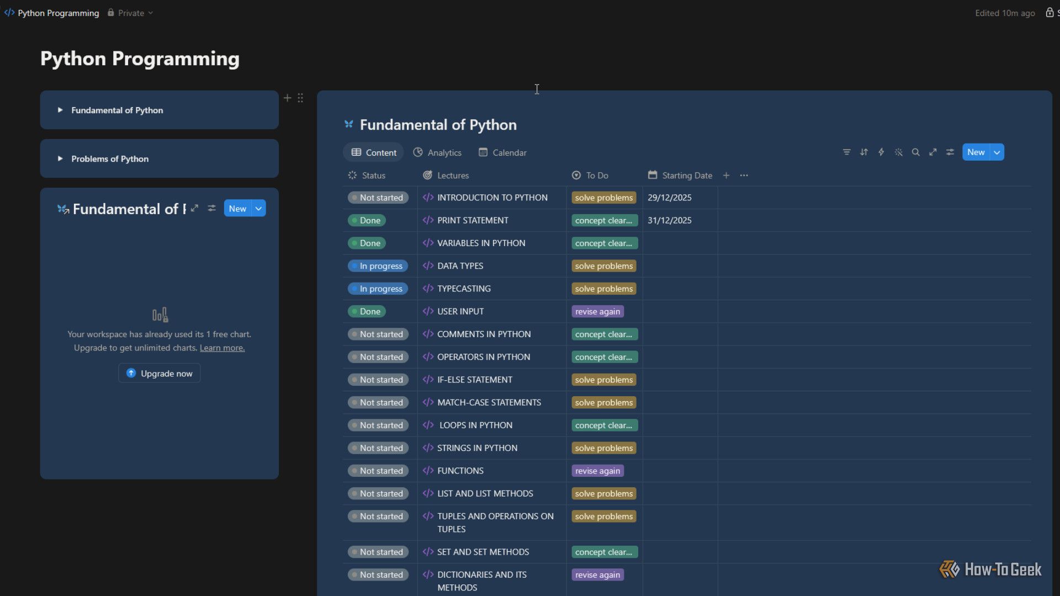Click the Upgrade now button

(x=159, y=374)
